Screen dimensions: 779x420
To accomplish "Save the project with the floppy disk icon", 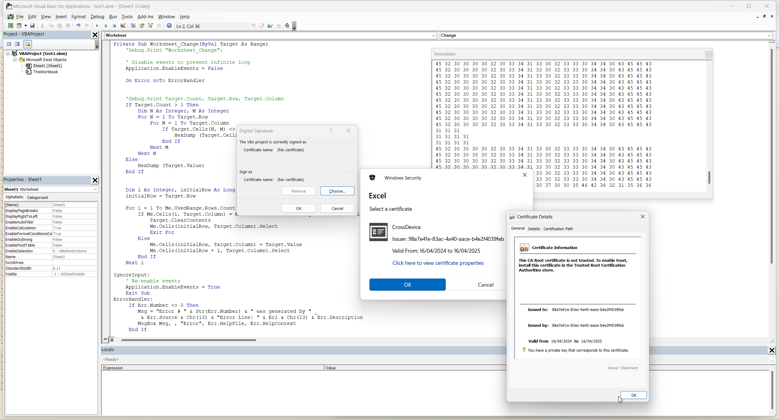I will click(32, 26).
